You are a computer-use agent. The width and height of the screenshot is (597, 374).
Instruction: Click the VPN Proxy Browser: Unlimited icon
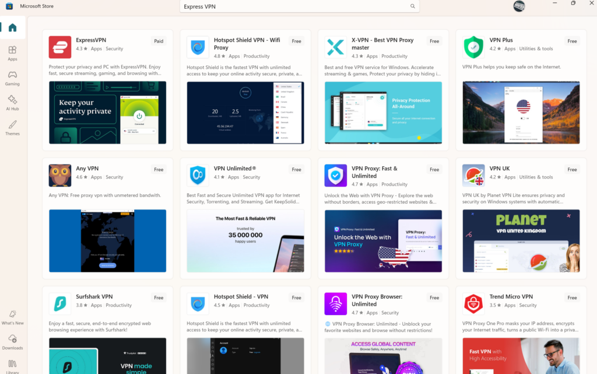(x=335, y=303)
